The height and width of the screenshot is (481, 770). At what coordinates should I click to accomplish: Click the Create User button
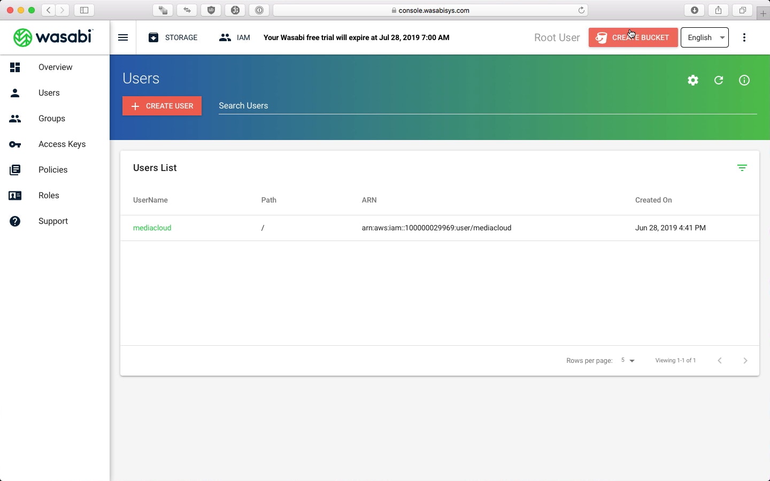pyautogui.click(x=162, y=106)
